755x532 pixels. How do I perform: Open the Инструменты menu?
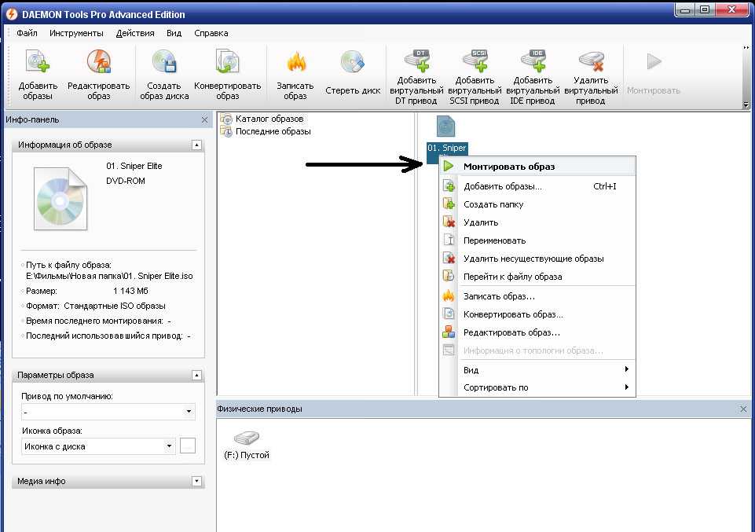(76, 33)
